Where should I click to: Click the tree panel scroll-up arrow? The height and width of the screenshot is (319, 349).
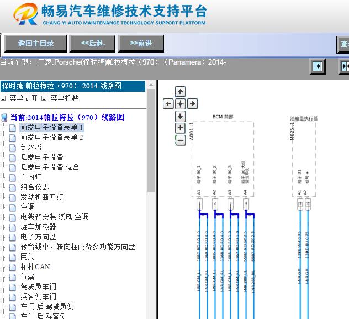[151, 85]
